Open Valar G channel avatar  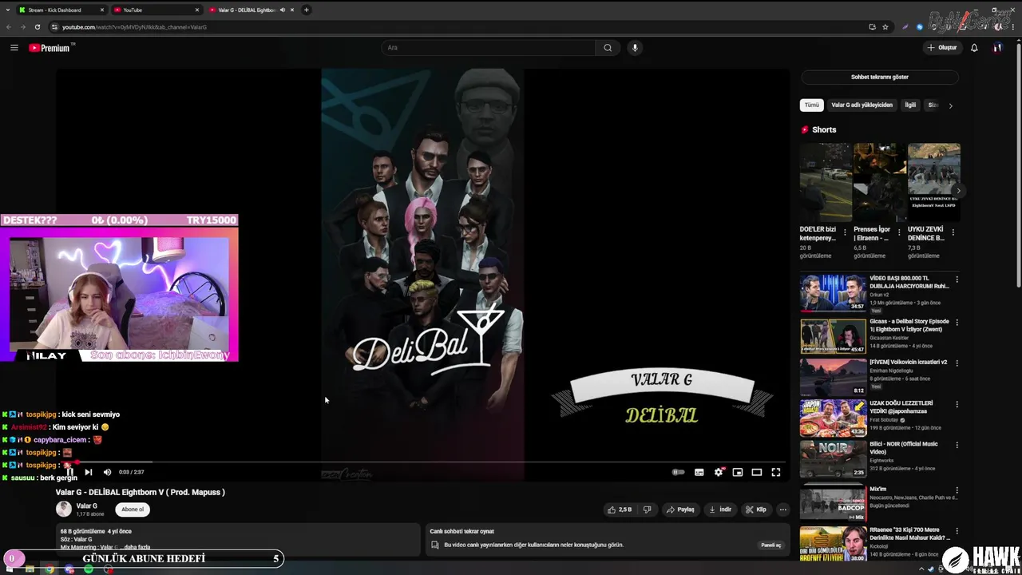(x=63, y=510)
